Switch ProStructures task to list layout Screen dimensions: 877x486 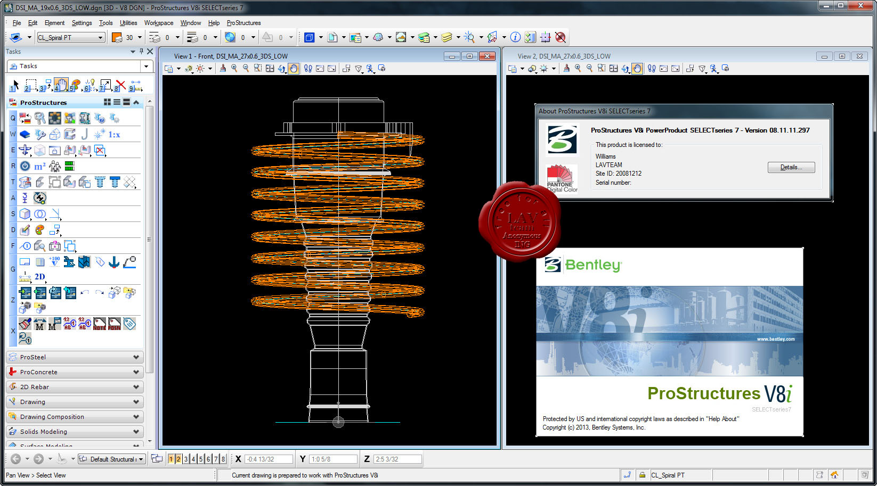pos(117,102)
